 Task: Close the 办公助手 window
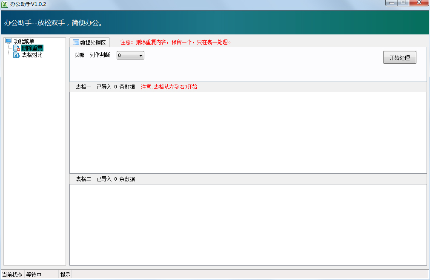pyautogui.click(x=419, y=3)
